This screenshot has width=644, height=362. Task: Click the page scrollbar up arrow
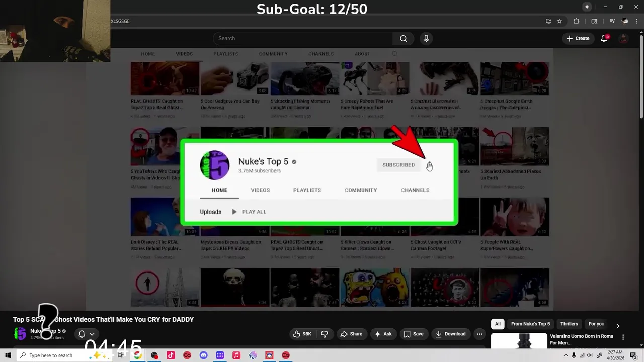[x=641, y=33]
